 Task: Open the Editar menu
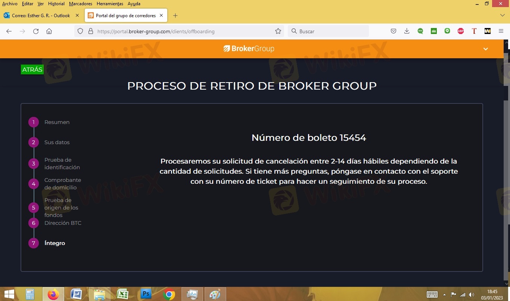tap(28, 4)
